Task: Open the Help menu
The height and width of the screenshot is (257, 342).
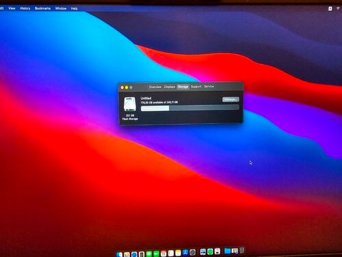Action: tap(74, 8)
